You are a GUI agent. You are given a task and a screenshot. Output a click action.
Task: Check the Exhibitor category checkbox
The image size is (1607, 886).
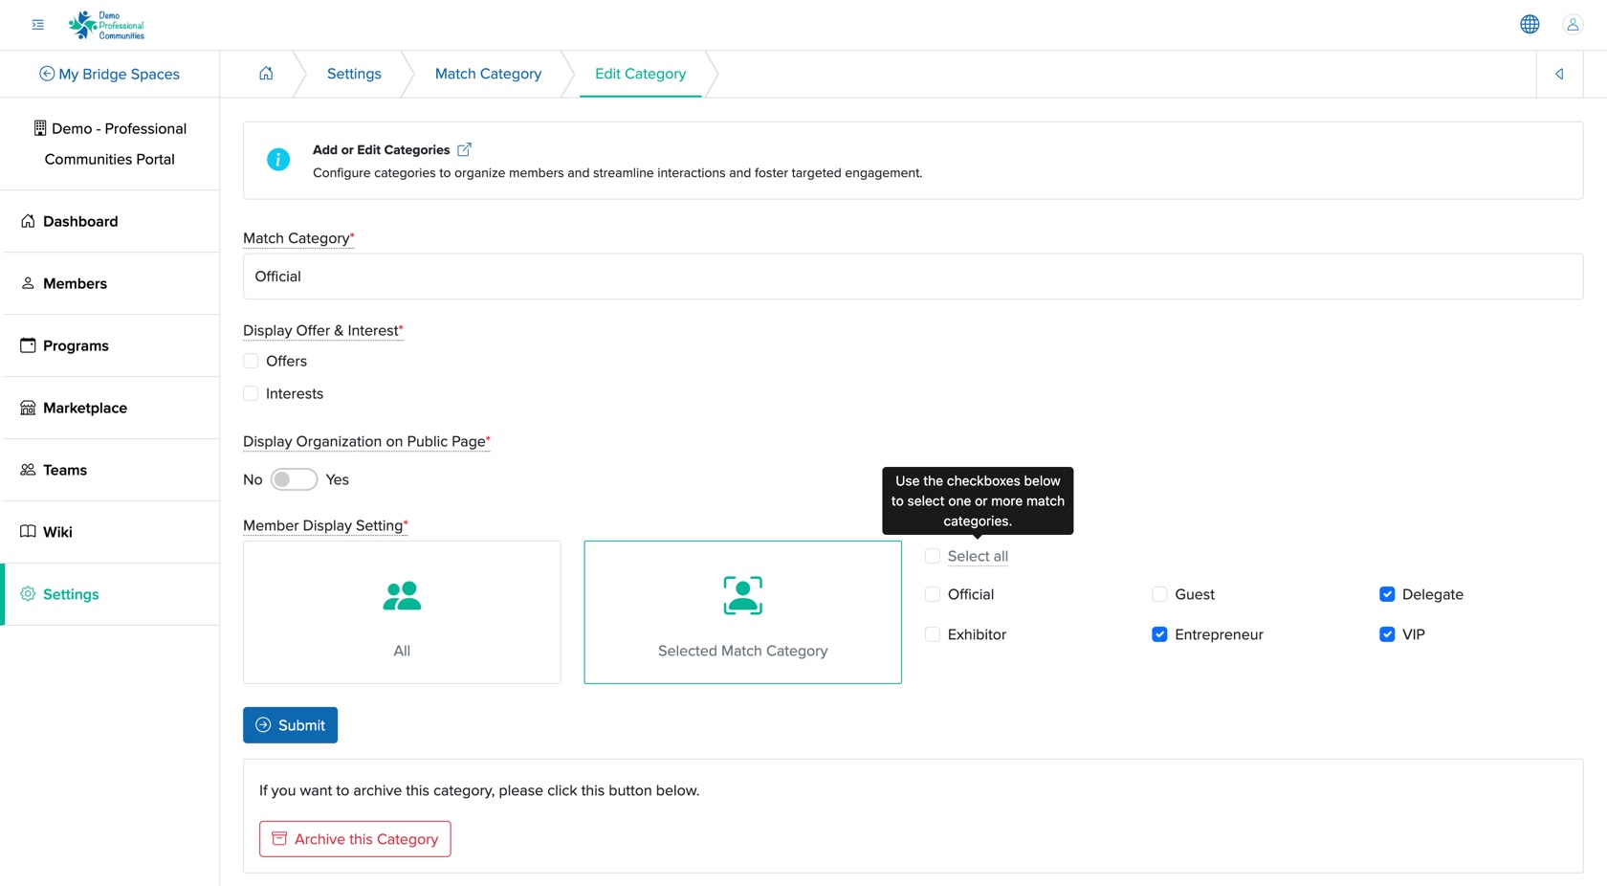click(933, 634)
